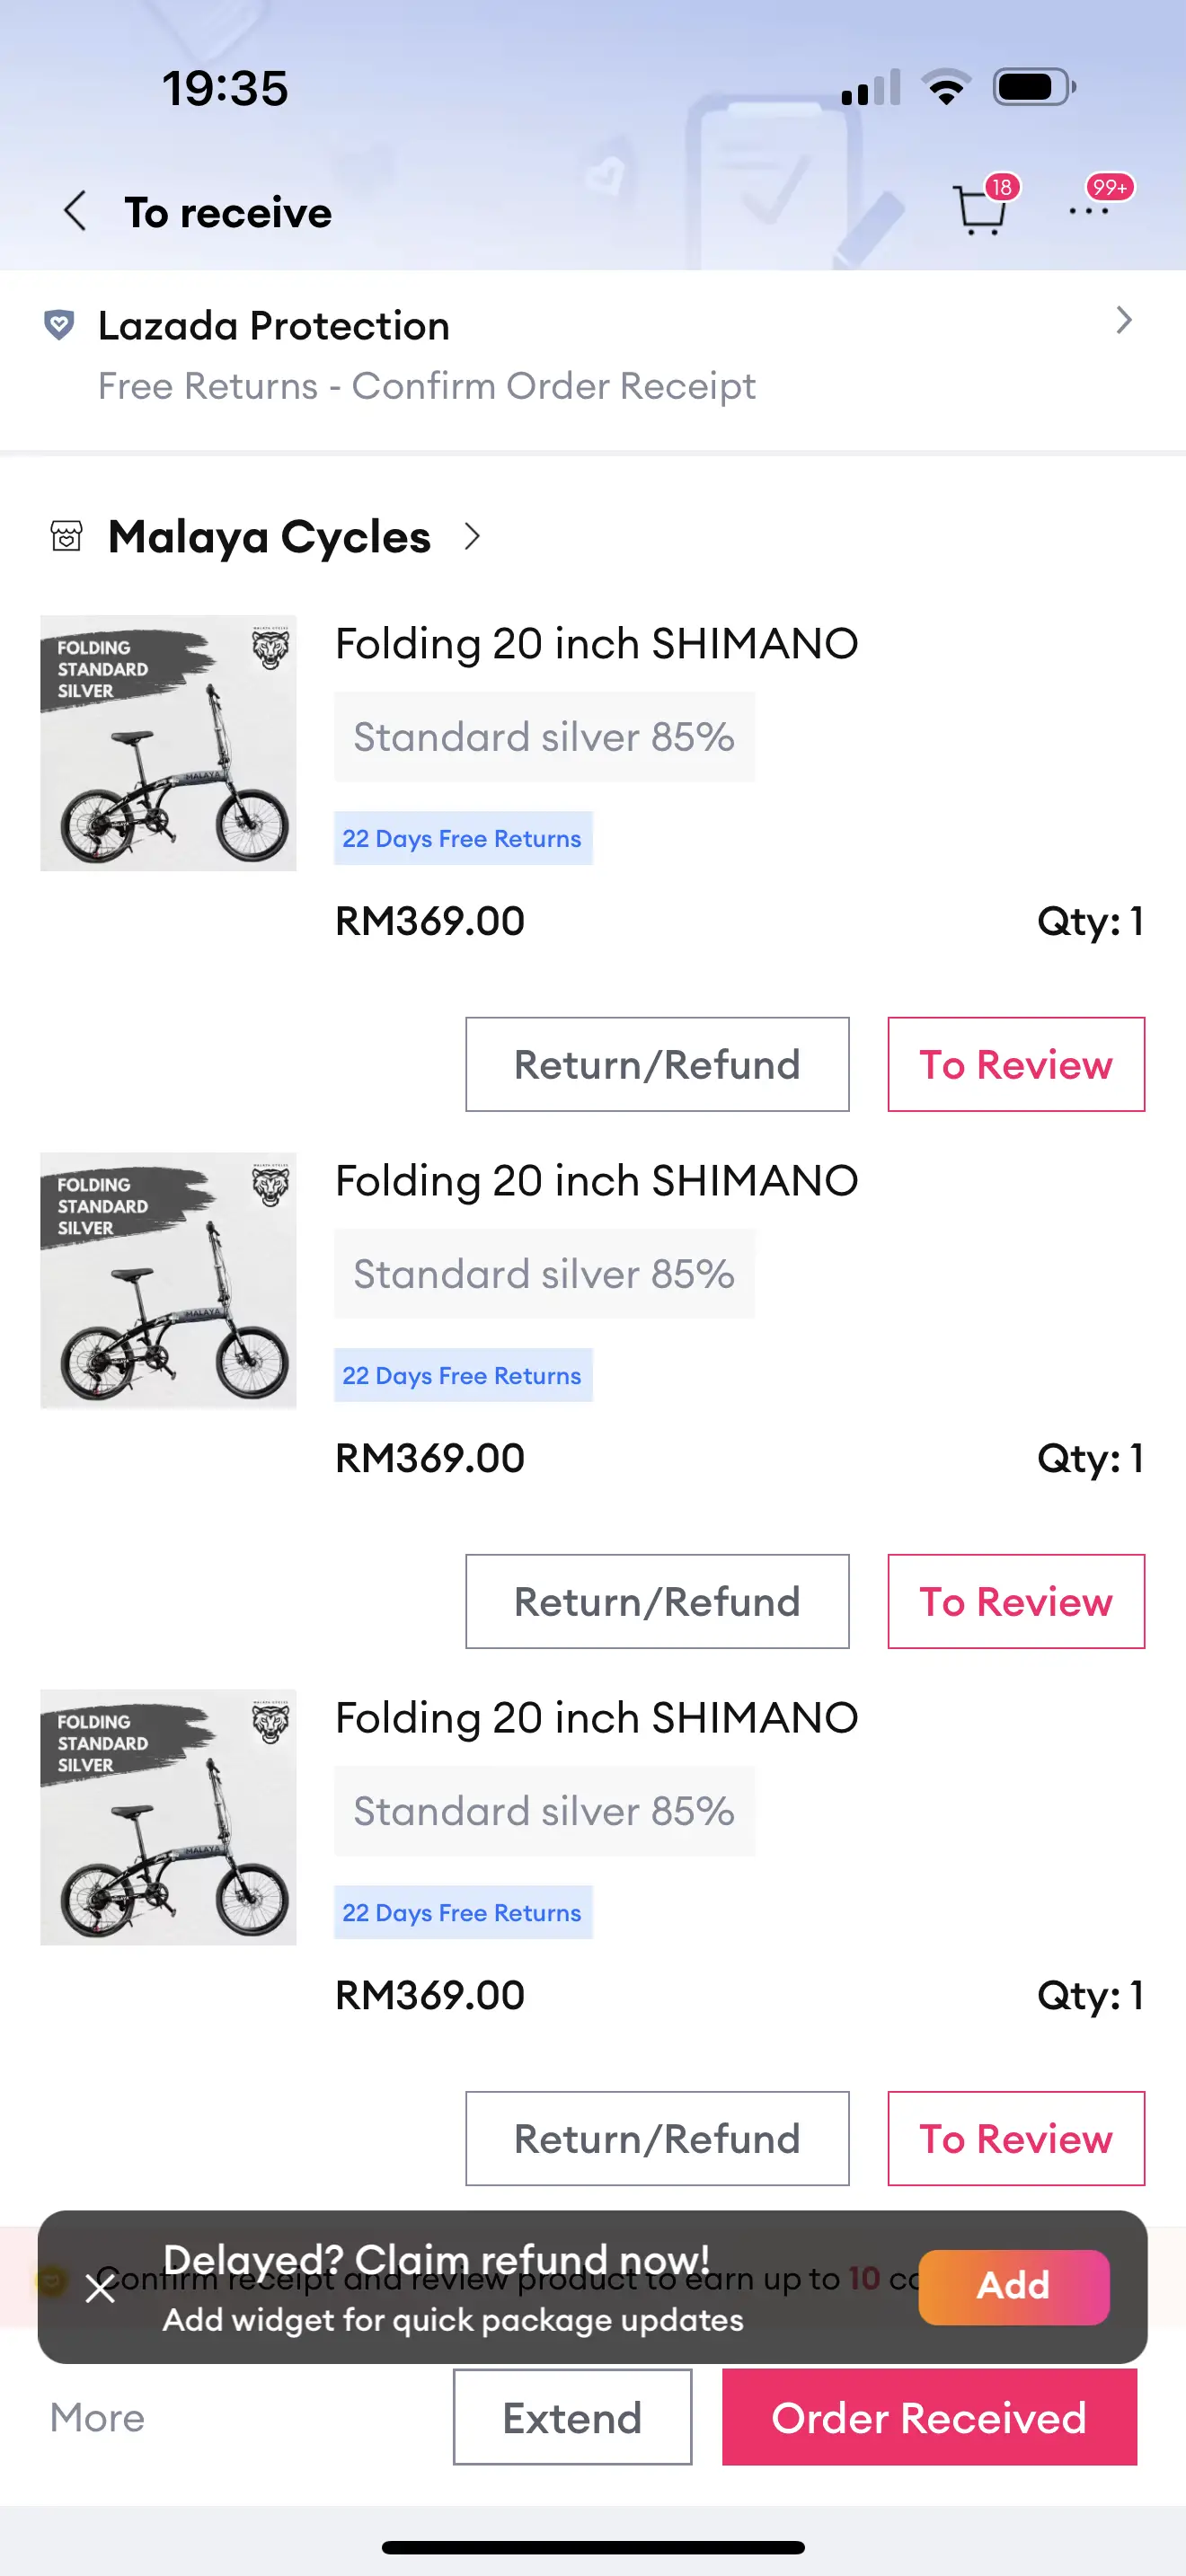Tap the Lazada Protection shield icon
This screenshot has height=2576, width=1186.
point(59,325)
